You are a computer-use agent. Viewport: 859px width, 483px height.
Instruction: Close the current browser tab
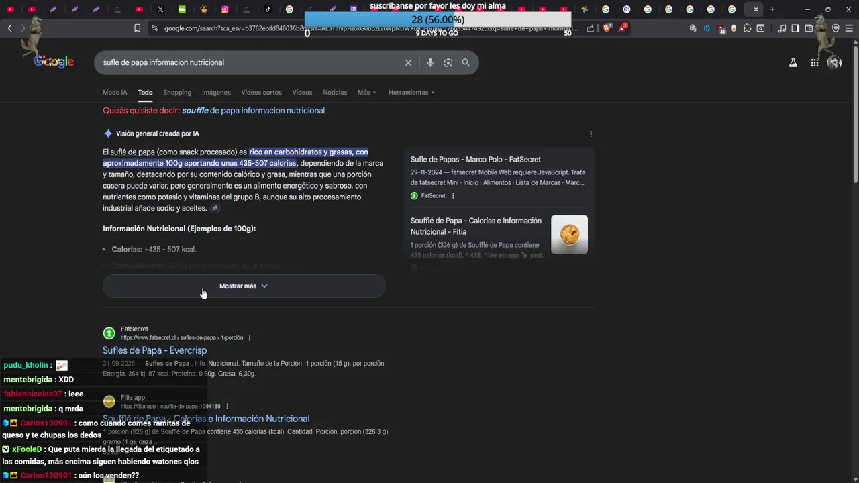click(x=756, y=9)
